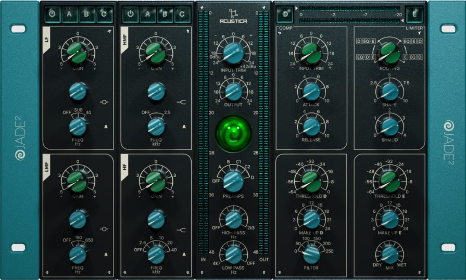The width and height of the screenshot is (466, 280).
Task: Select the 'E EQ D' routing label
Action: 413,57
